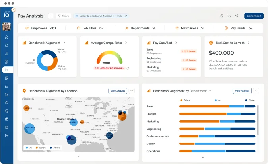
Task: Expand the location card bottom chevron
Action: (x=78, y=156)
